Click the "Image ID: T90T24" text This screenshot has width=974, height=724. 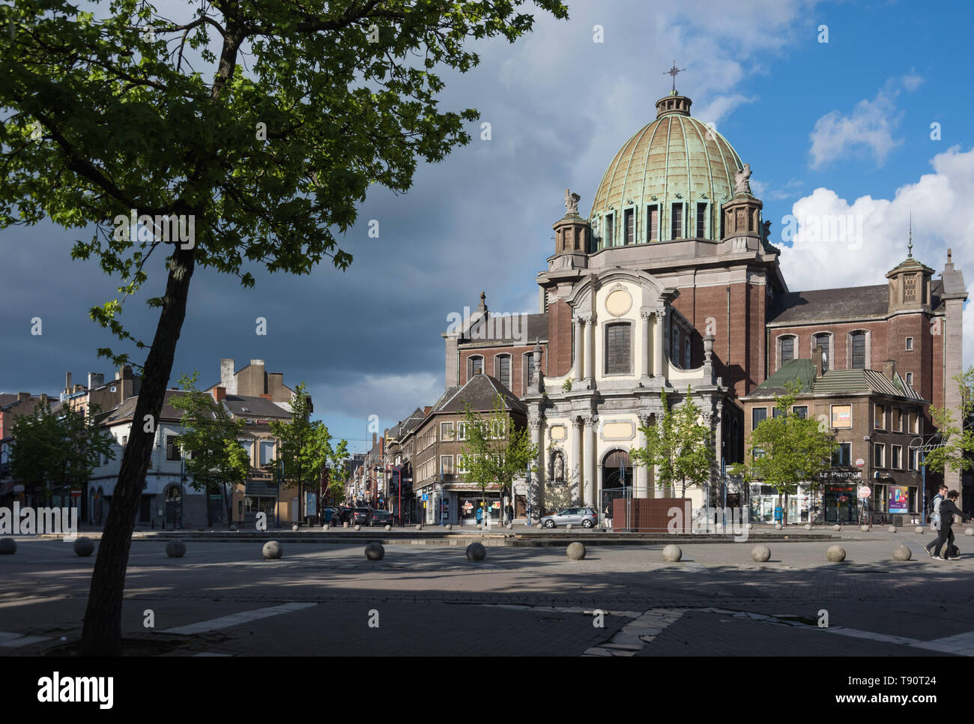tap(892, 682)
